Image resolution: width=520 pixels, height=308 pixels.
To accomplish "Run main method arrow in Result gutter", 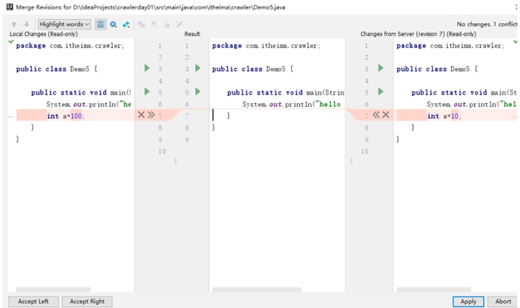I will coord(198,91).
